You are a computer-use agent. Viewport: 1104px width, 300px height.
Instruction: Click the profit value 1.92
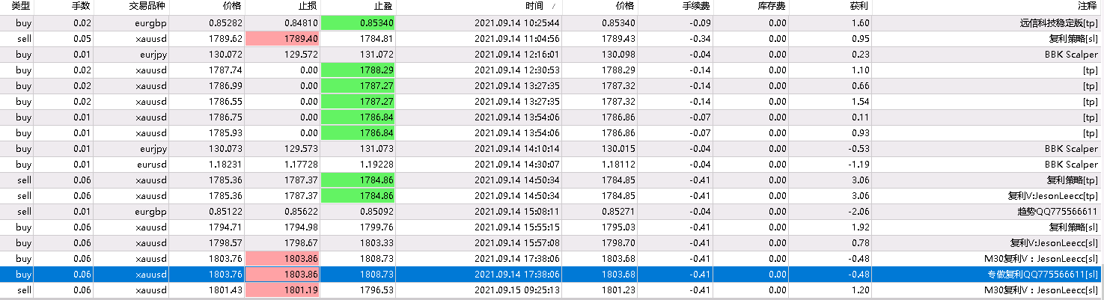(x=859, y=227)
